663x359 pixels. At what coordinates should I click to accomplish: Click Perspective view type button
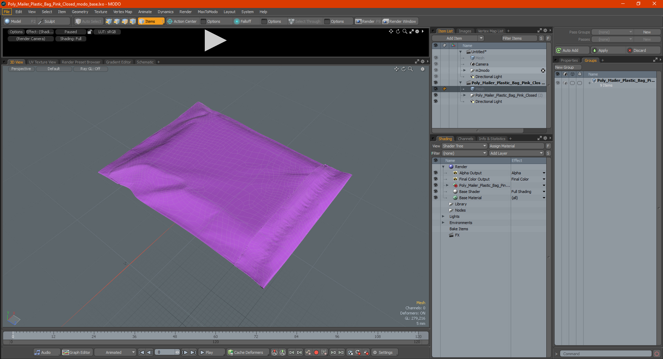[x=21, y=69]
